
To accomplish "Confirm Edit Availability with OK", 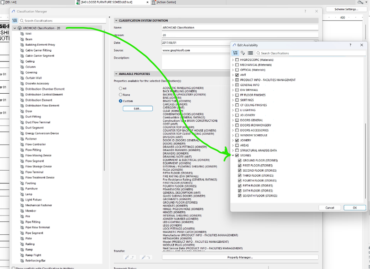I will (x=355, y=208).
